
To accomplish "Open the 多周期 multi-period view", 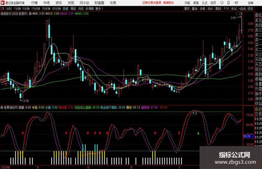I will click(90, 9).
